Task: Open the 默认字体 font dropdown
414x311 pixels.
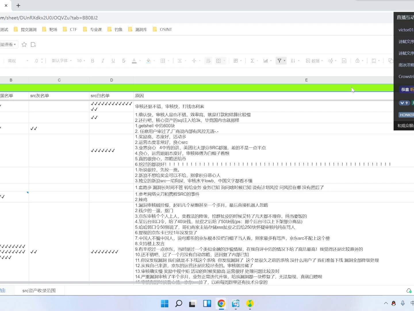Action: (x=62, y=61)
